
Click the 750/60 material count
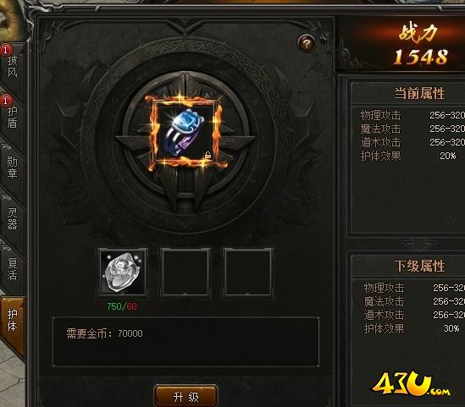point(122,306)
